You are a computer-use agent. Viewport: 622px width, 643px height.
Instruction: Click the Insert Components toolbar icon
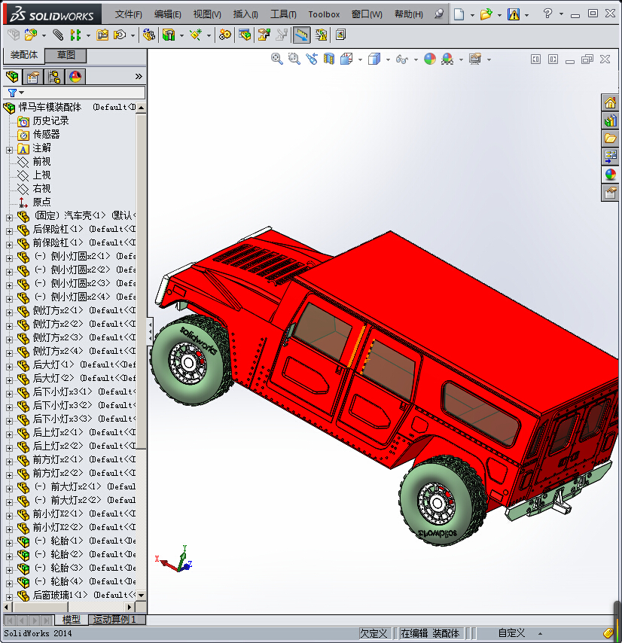pyautogui.click(x=31, y=35)
